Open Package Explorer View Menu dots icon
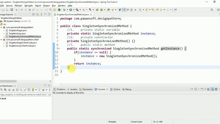This screenshot has height=124, width=220. tap(41, 14)
